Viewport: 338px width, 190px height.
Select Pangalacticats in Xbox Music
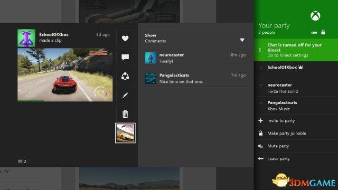(x=296, y=106)
